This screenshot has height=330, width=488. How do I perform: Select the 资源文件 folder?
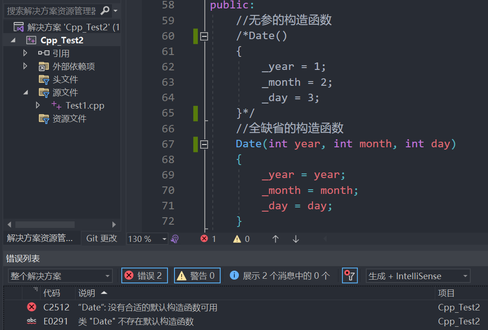pyautogui.click(x=70, y=118)
